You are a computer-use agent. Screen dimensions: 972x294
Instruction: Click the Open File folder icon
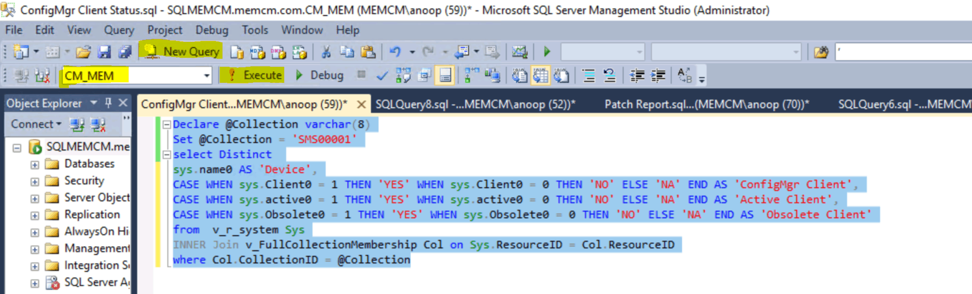click(83, 52)
